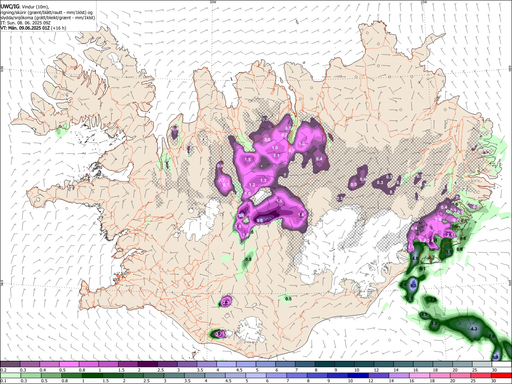Select the darkest purple swatch between 2 and 2.5

(x=148, y=364)
